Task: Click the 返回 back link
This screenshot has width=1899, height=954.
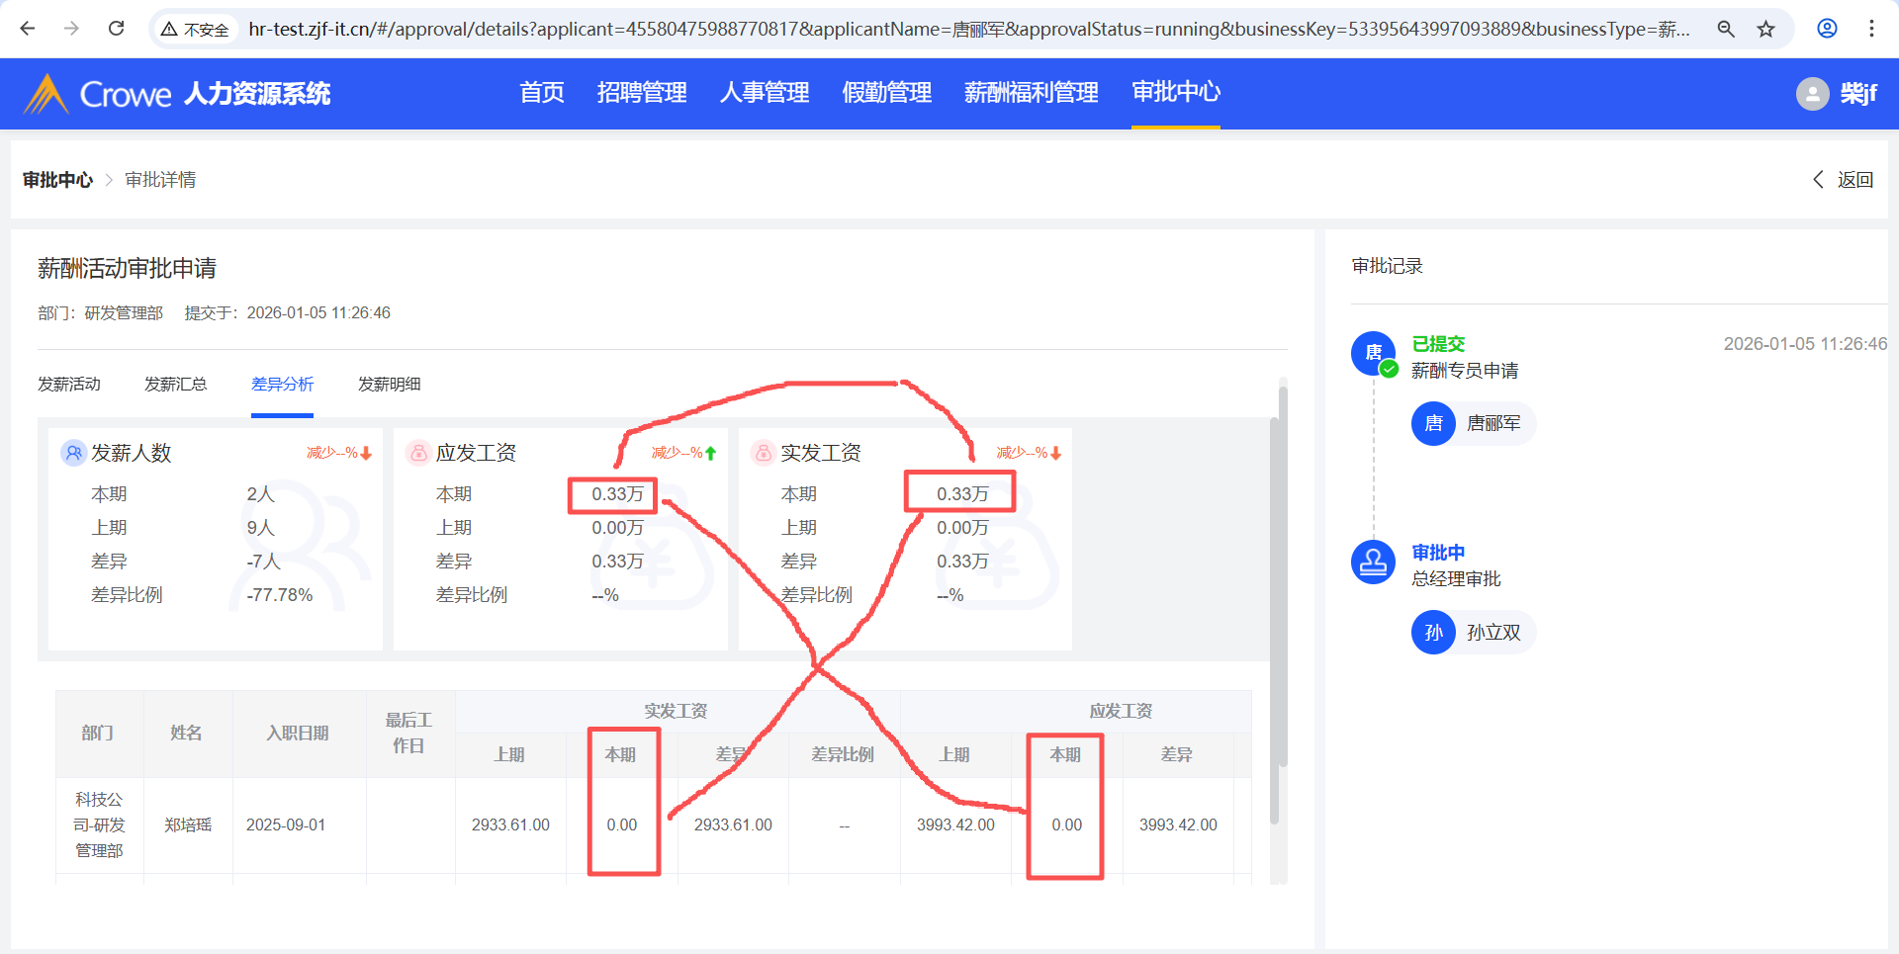Action: pos(1844,180)
